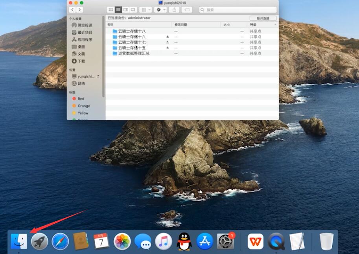Image resolution: width=359 pixels, height=254 pixels.
Task: Go back in Finder history
Action: 73,9
